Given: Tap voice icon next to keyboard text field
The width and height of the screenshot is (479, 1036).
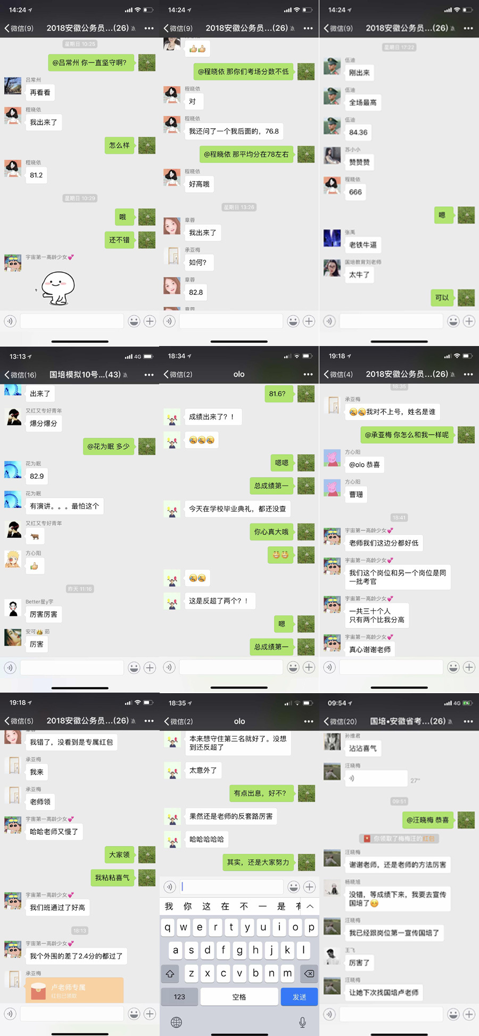Looking at the screenshot, I should (170, 886).
